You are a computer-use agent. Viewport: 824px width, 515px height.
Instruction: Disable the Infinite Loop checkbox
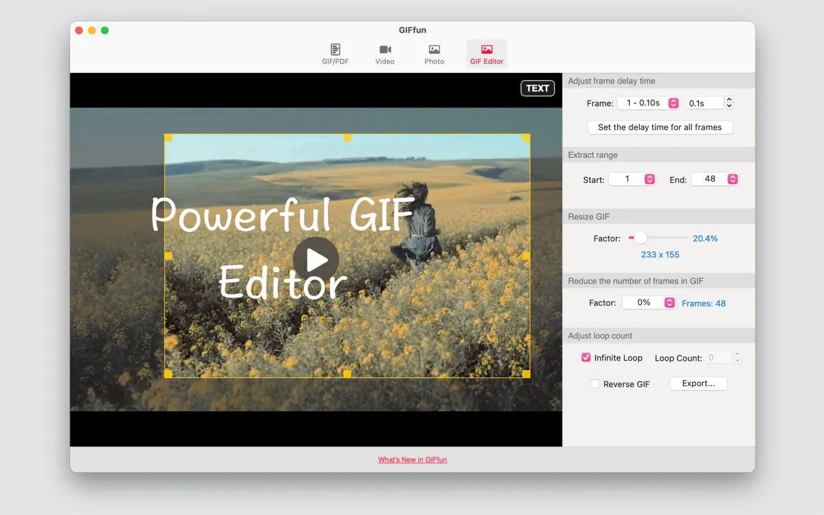tap(586, 357)
